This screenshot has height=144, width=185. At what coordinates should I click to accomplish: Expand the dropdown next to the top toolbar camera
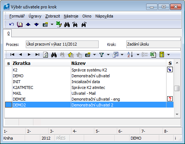(52, 24)
